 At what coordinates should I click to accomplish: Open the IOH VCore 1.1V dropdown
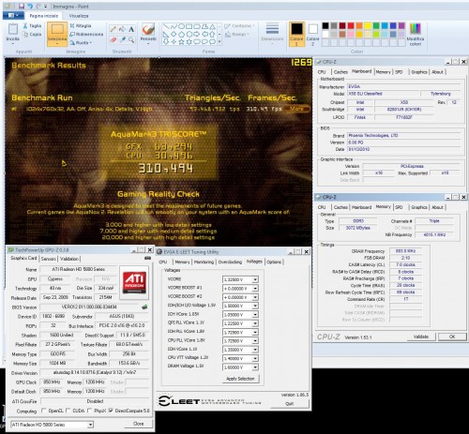coord(255,350)
